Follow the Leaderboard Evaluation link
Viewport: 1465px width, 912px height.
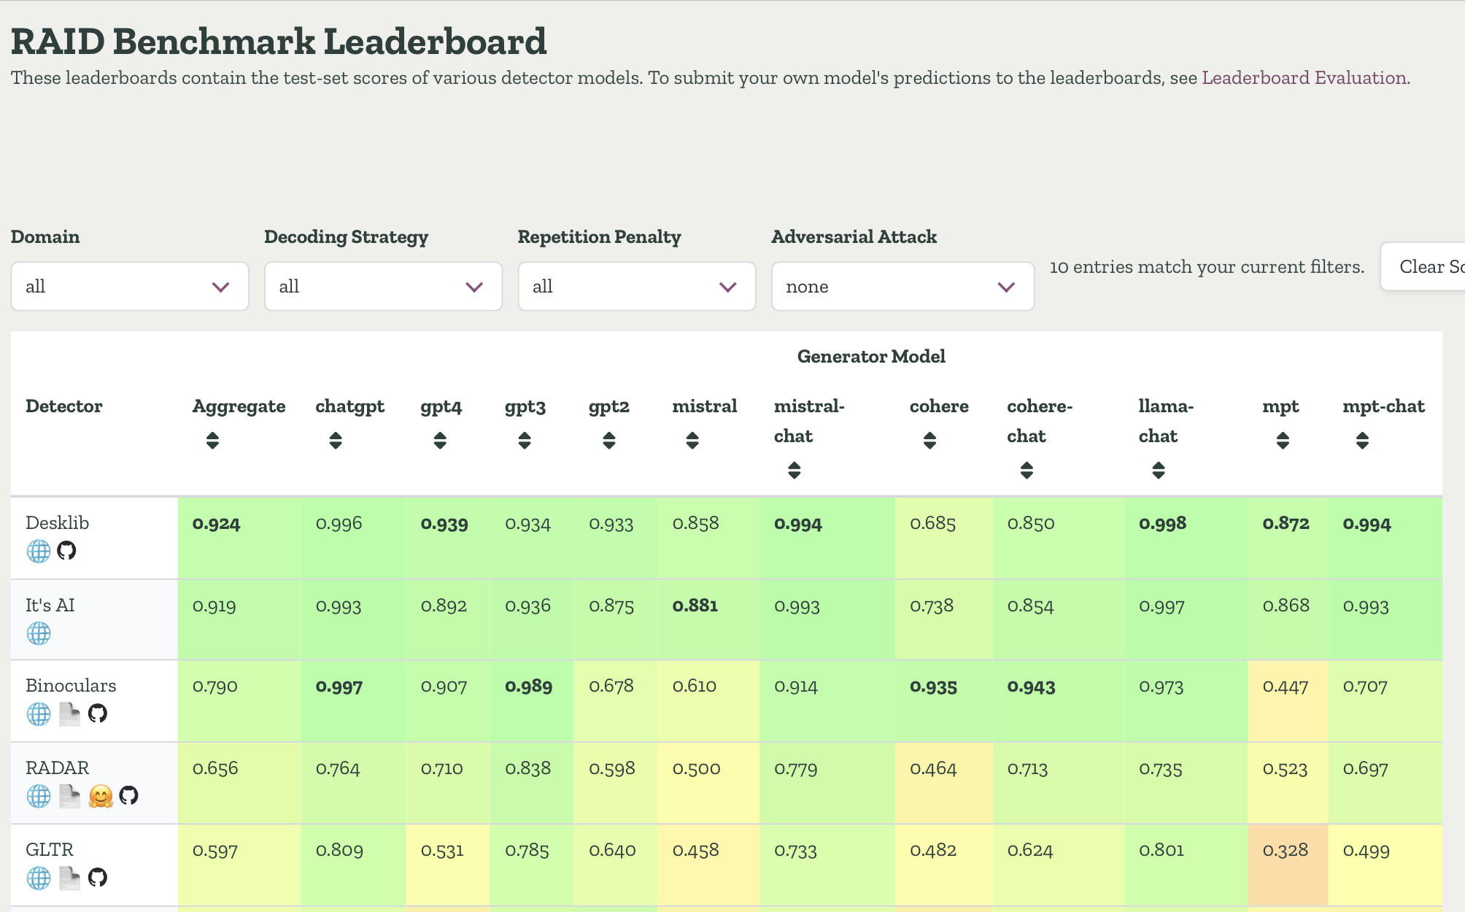pos(1305,78)
